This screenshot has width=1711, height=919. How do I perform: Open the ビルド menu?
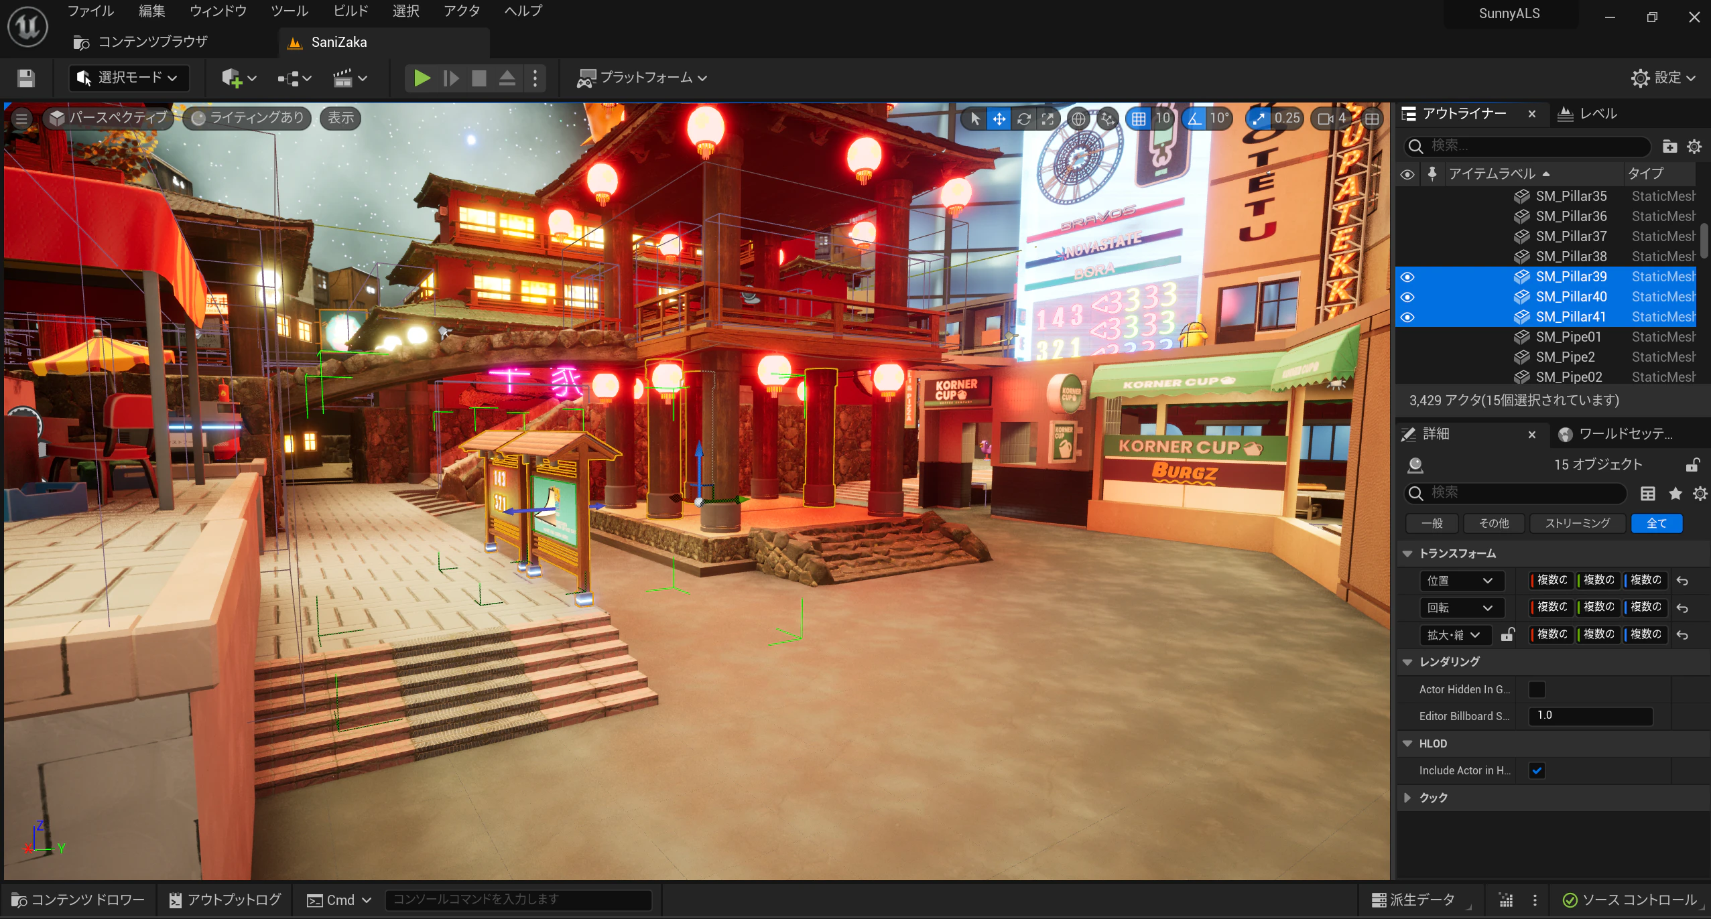[x=351, y=11]
